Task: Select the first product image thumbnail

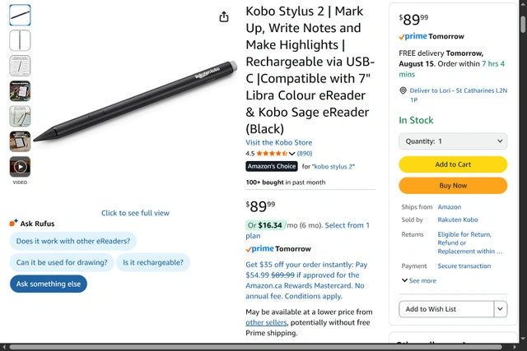Action: pos(20,15)
